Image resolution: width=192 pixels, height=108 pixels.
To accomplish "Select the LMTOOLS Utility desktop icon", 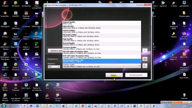I will [26, 97].
